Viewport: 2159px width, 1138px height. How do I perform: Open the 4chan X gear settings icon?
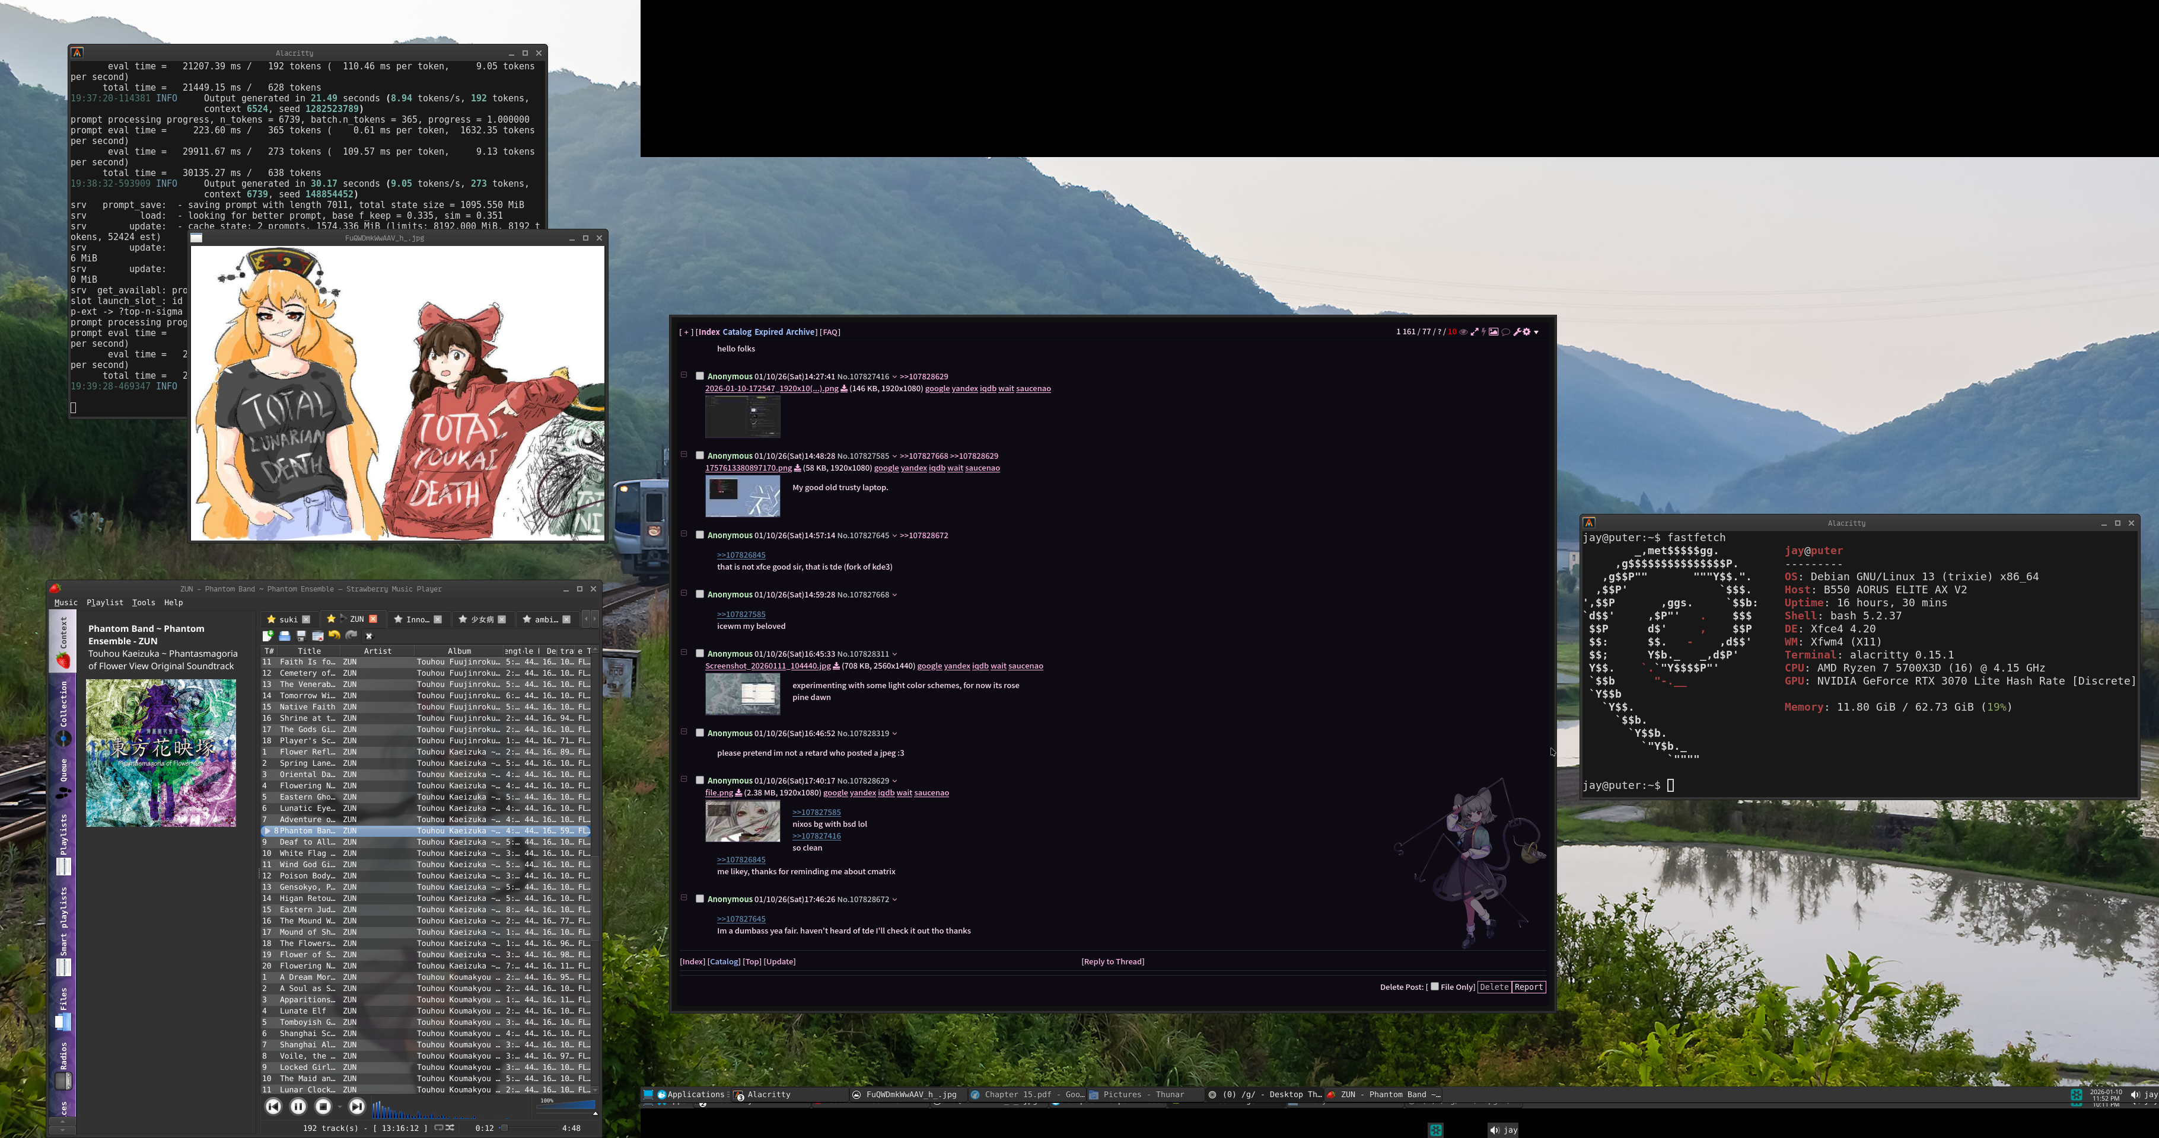(1526, 331)
